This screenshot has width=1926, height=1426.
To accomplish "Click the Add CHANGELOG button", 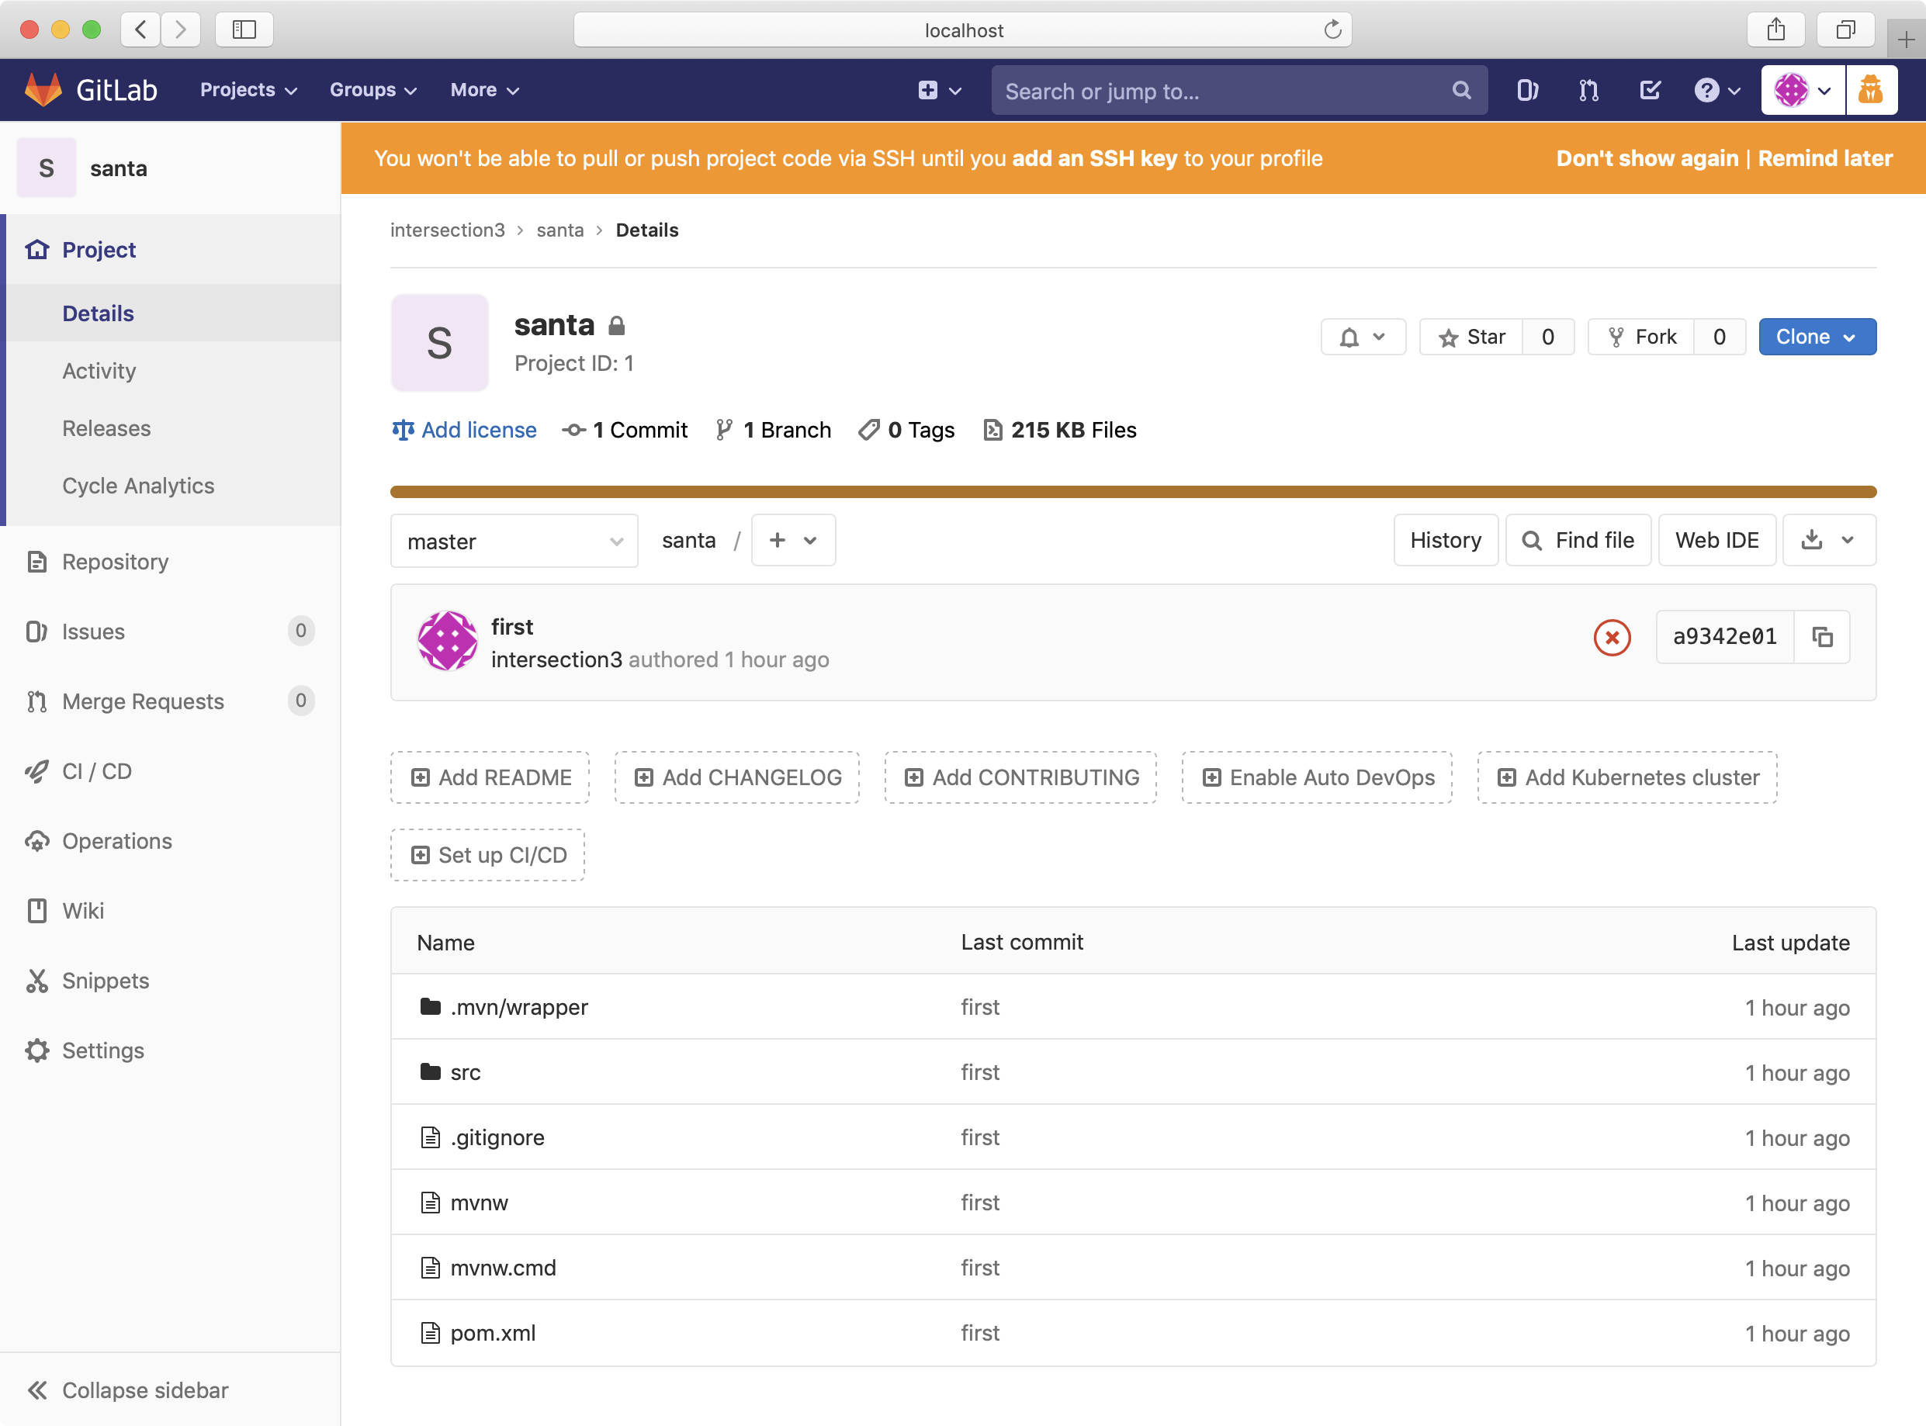I will [736, 777].
